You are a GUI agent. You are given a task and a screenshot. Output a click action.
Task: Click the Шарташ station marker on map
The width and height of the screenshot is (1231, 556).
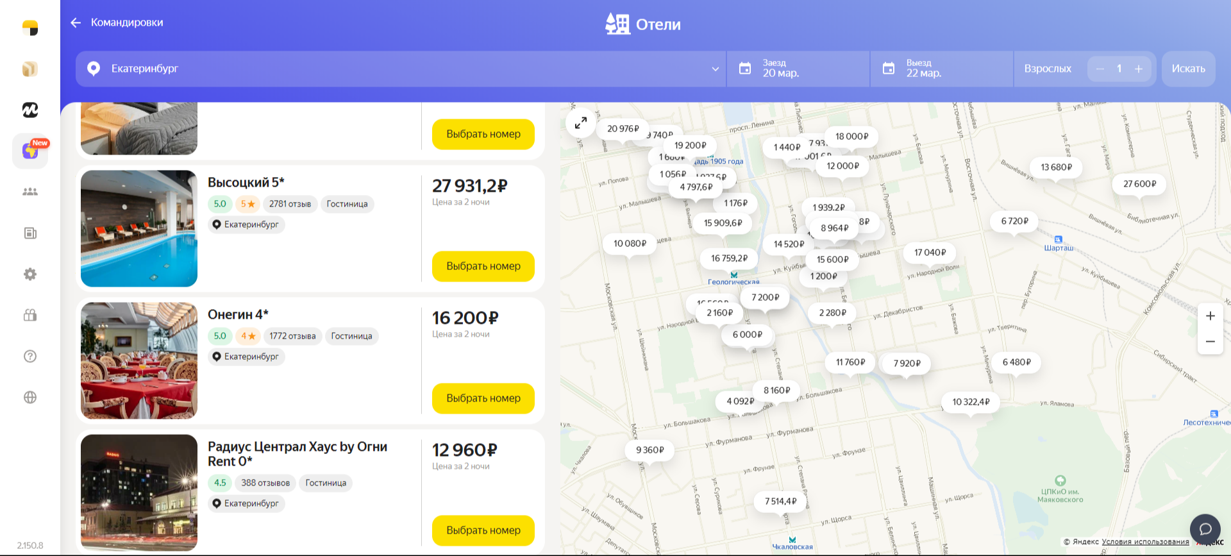coord(1059,239)
